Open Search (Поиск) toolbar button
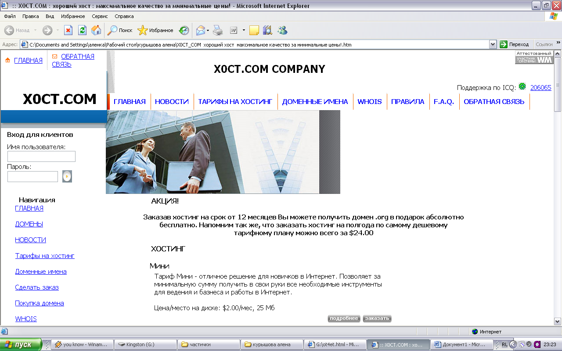Viewport: 562px width, 351px height. [120, 30]
